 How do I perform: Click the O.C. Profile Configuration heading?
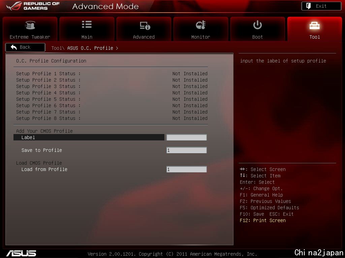tap(51, 61)
